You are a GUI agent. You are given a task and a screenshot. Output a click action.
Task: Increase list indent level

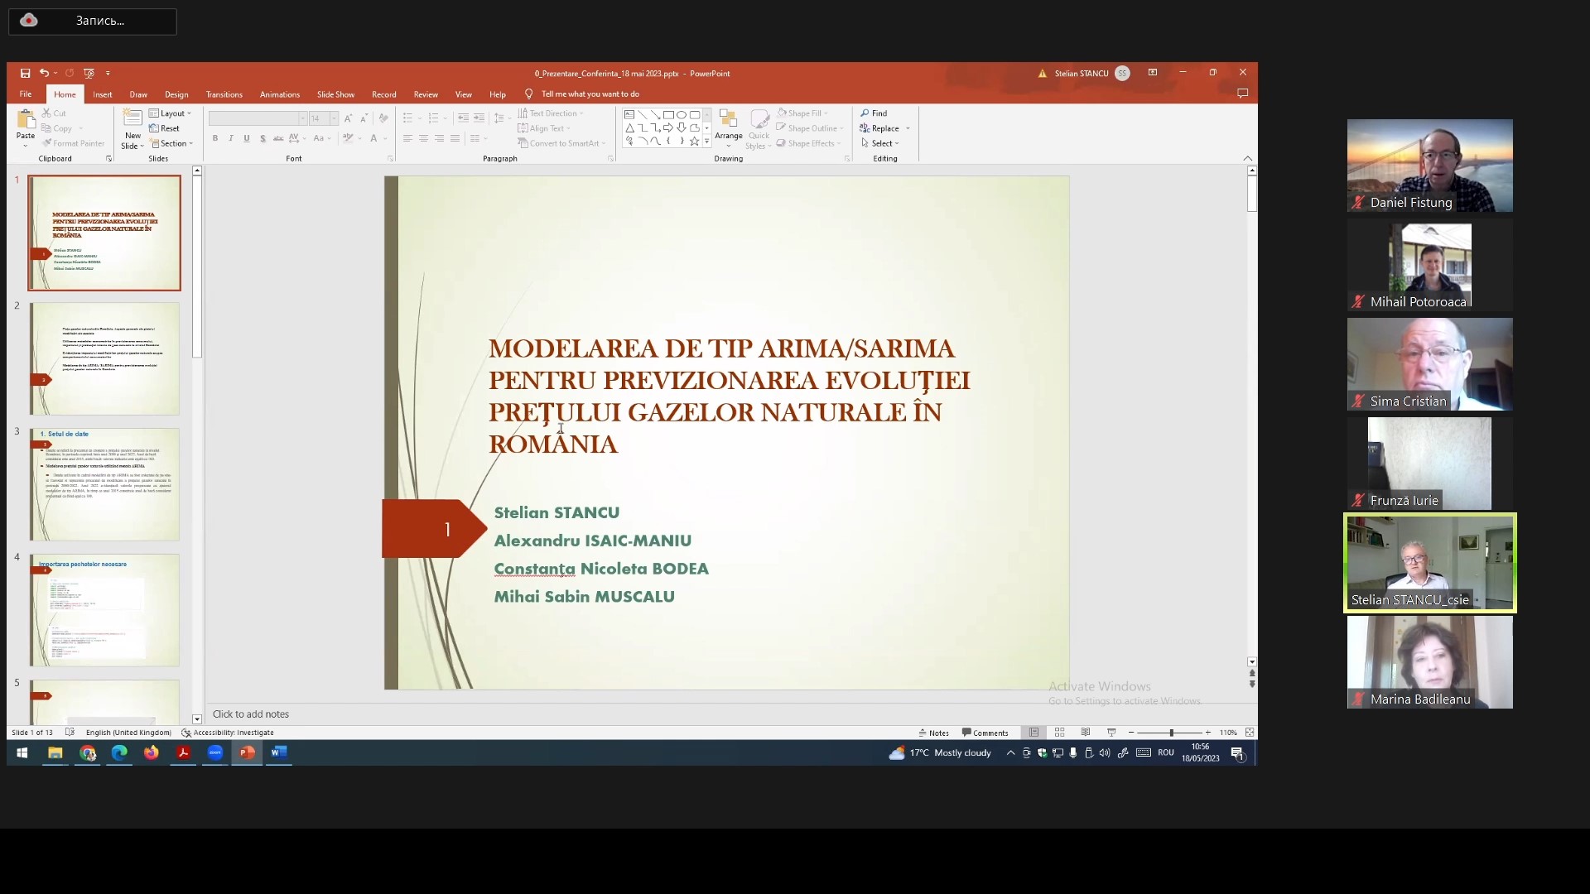(479, 118)
